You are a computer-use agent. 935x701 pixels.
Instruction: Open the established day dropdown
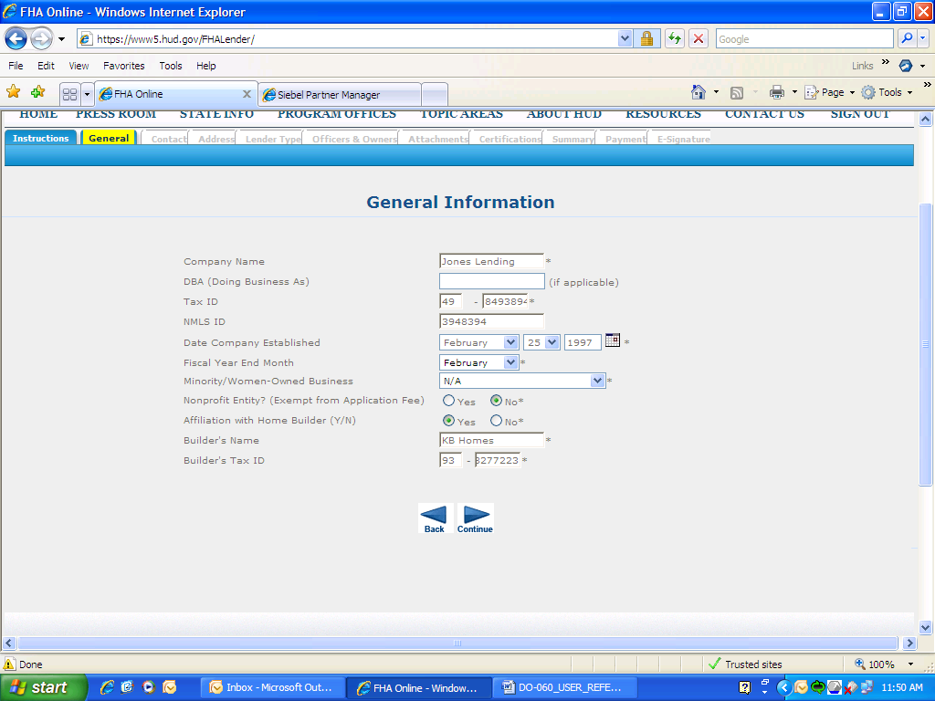[x=552, y=342]
